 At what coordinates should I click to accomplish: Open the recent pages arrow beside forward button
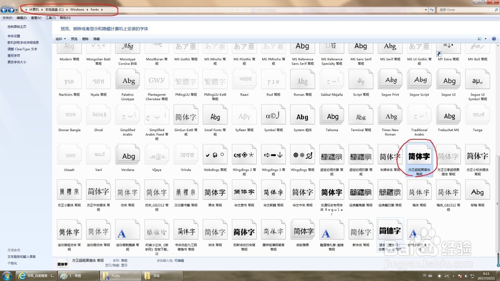16,10
